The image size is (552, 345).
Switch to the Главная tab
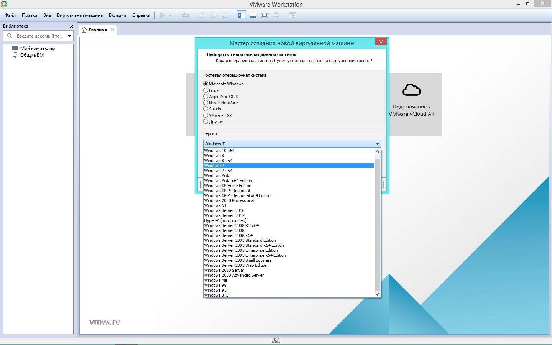coord(98,30)
